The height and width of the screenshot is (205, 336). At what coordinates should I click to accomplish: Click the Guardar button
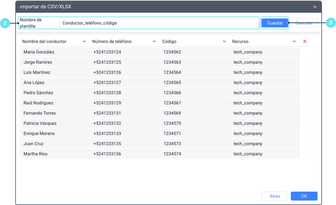coord(275,23)
